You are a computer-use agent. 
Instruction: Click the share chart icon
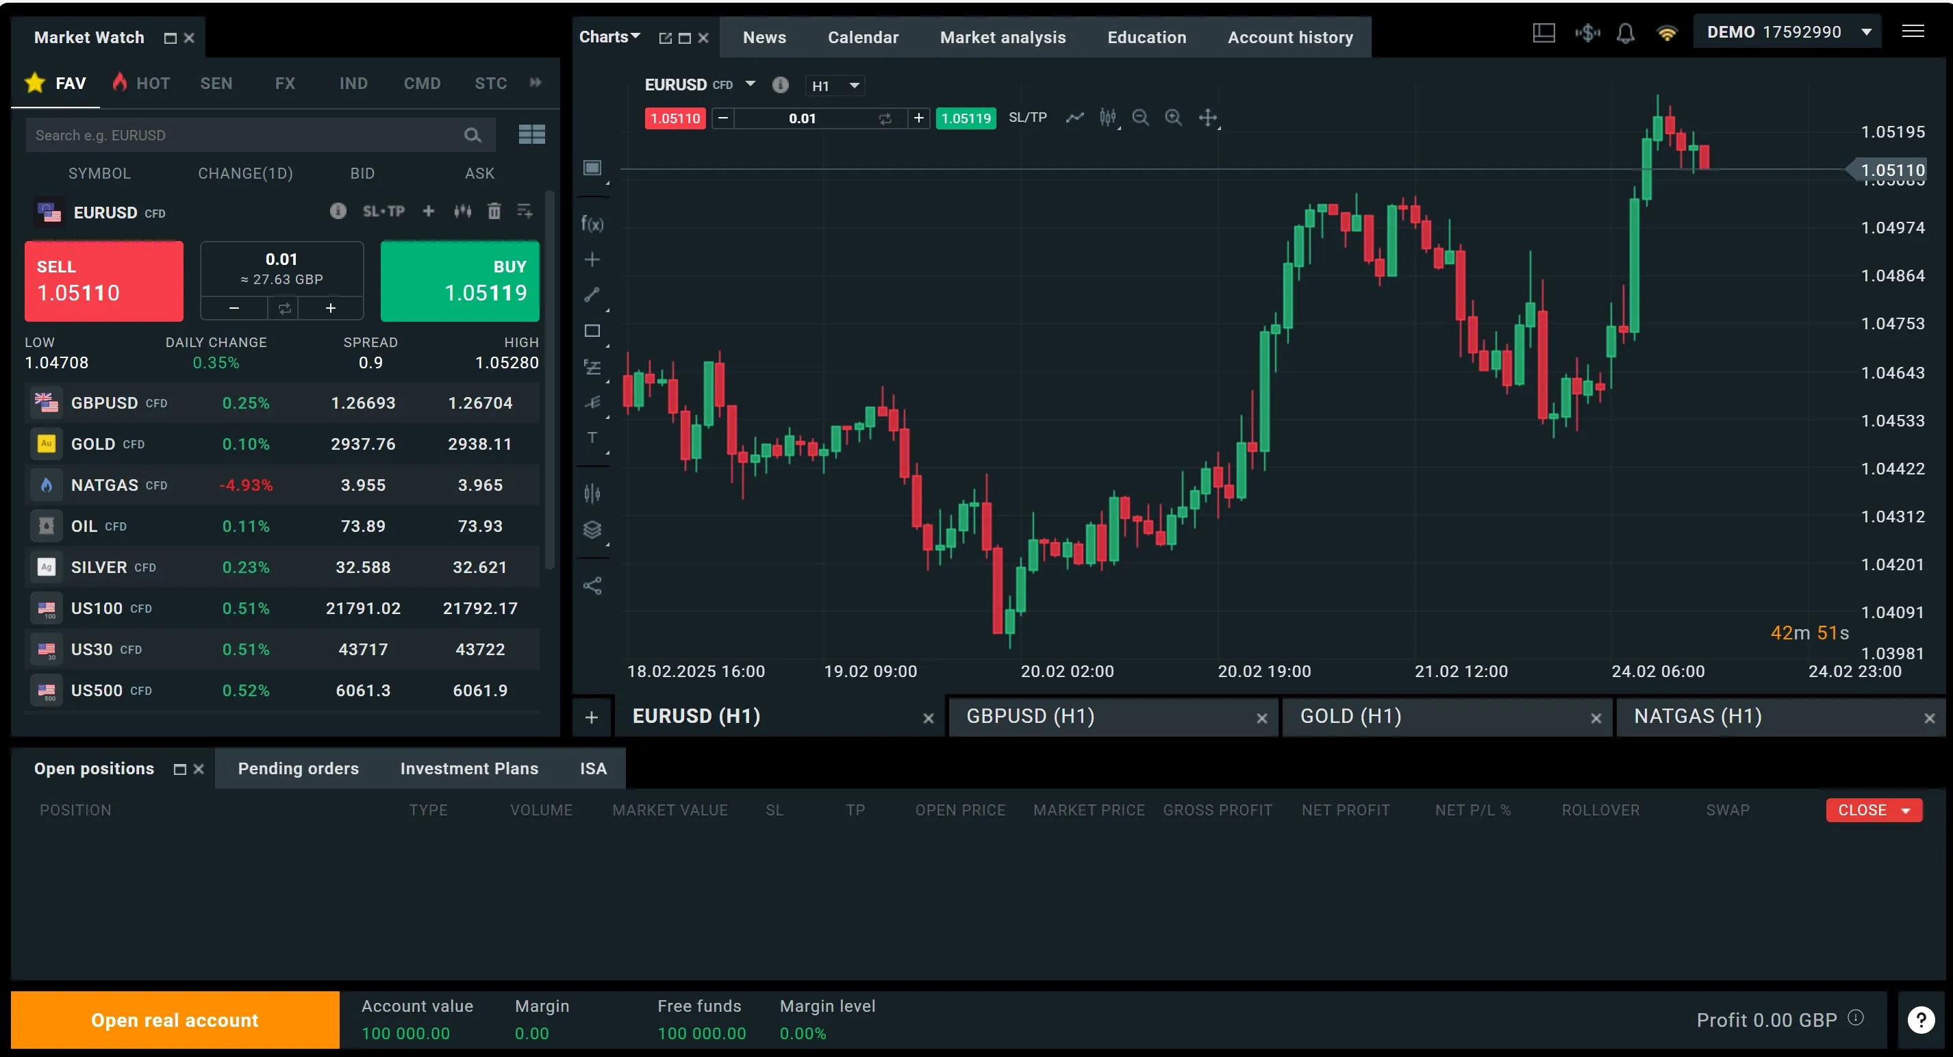pos(592,586)
